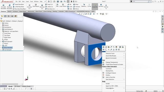Select Create Plane Parallel to Screen
This screenshot has width=164, height=92.
coord(114,64)
